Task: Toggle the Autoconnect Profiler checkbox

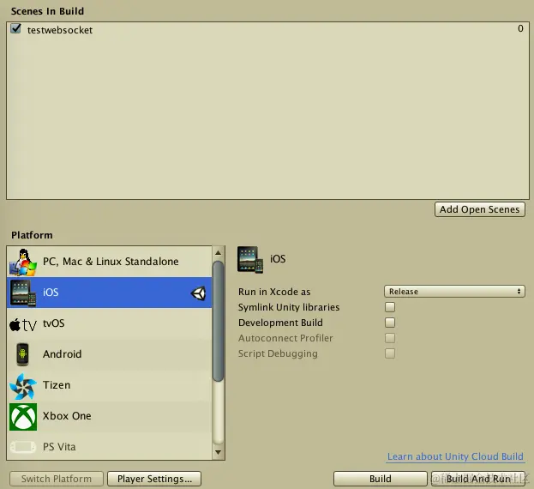Action: click(390, 338)
